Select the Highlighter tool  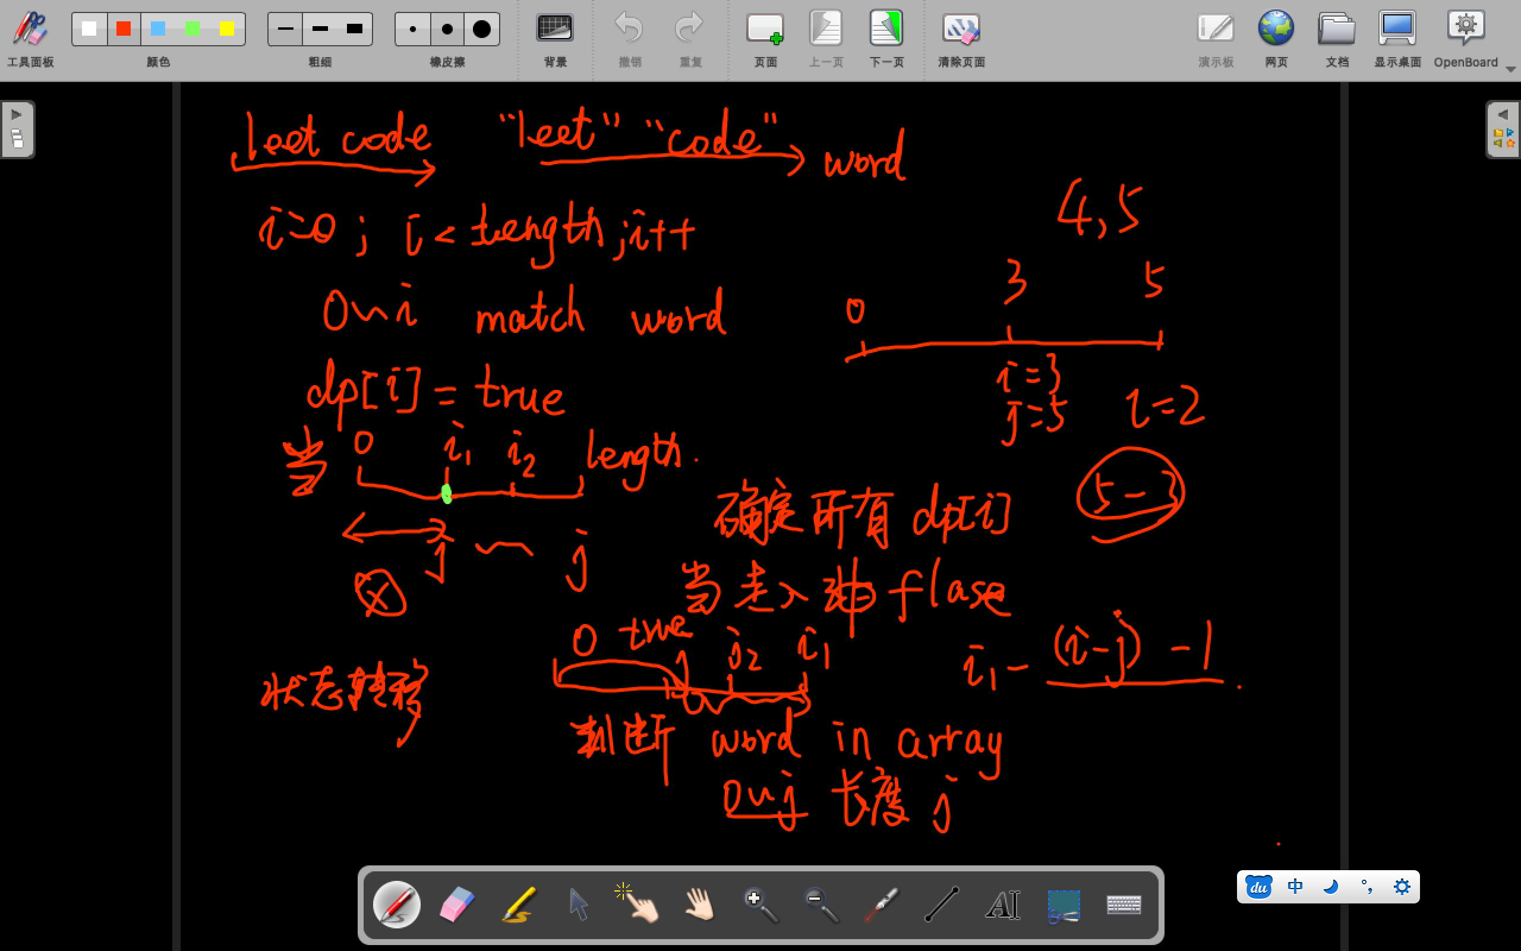pos(519,905)
